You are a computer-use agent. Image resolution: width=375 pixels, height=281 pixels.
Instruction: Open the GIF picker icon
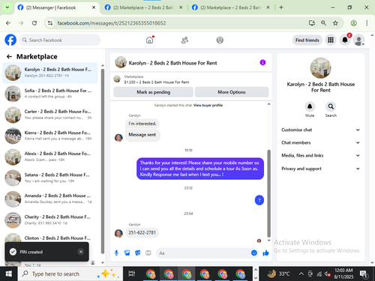pos(148,253)
